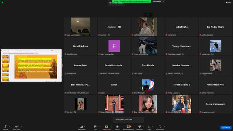233x131 pixels.
Task: Expand share options arrow next to Share Screen
Action: 111,127
